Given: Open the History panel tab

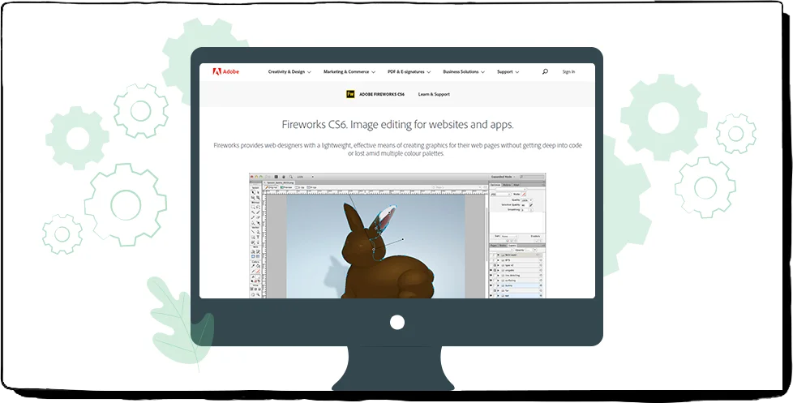Looking at the screenshot, I should [507, 185].
